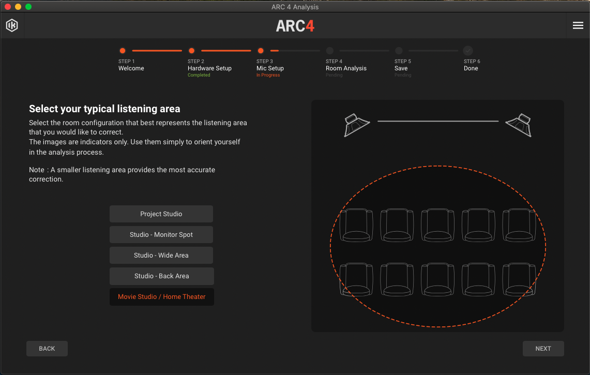
Task: Click the Step 6 Done checkmark circle
Action: tap(468, 51)
